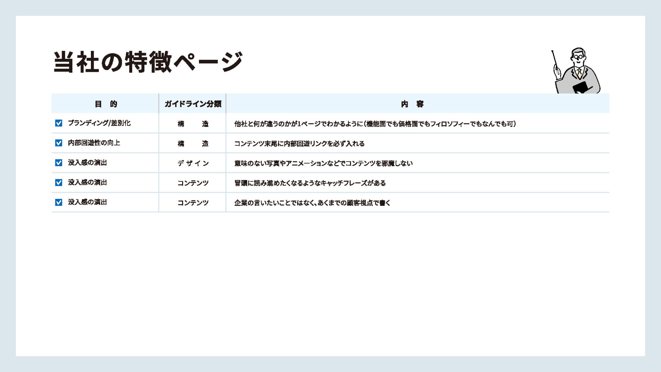
Task: Click the 当社の特徴ページ slide title
Action: (148, 62)
